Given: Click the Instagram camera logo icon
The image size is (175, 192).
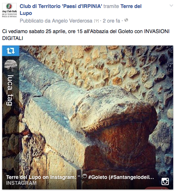Looking at the screenshot, I should [165, 181].
